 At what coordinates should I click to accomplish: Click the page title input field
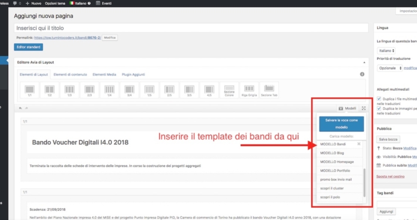pos(191,28)
